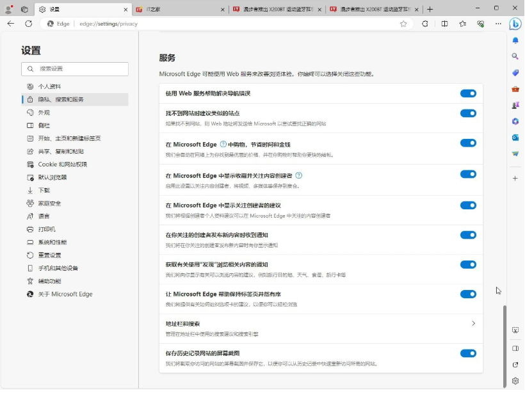This screenshot has height=393, width=525.
Task: Open the three-dot Settings and more menu
Action: pyautogui.click(x=498, y=24)
